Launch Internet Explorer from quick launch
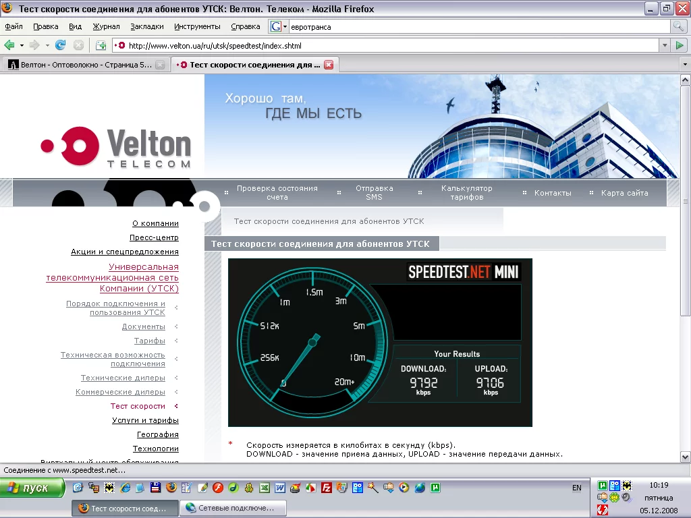Viewport: 691px width, 518px height. click(125, 488)
